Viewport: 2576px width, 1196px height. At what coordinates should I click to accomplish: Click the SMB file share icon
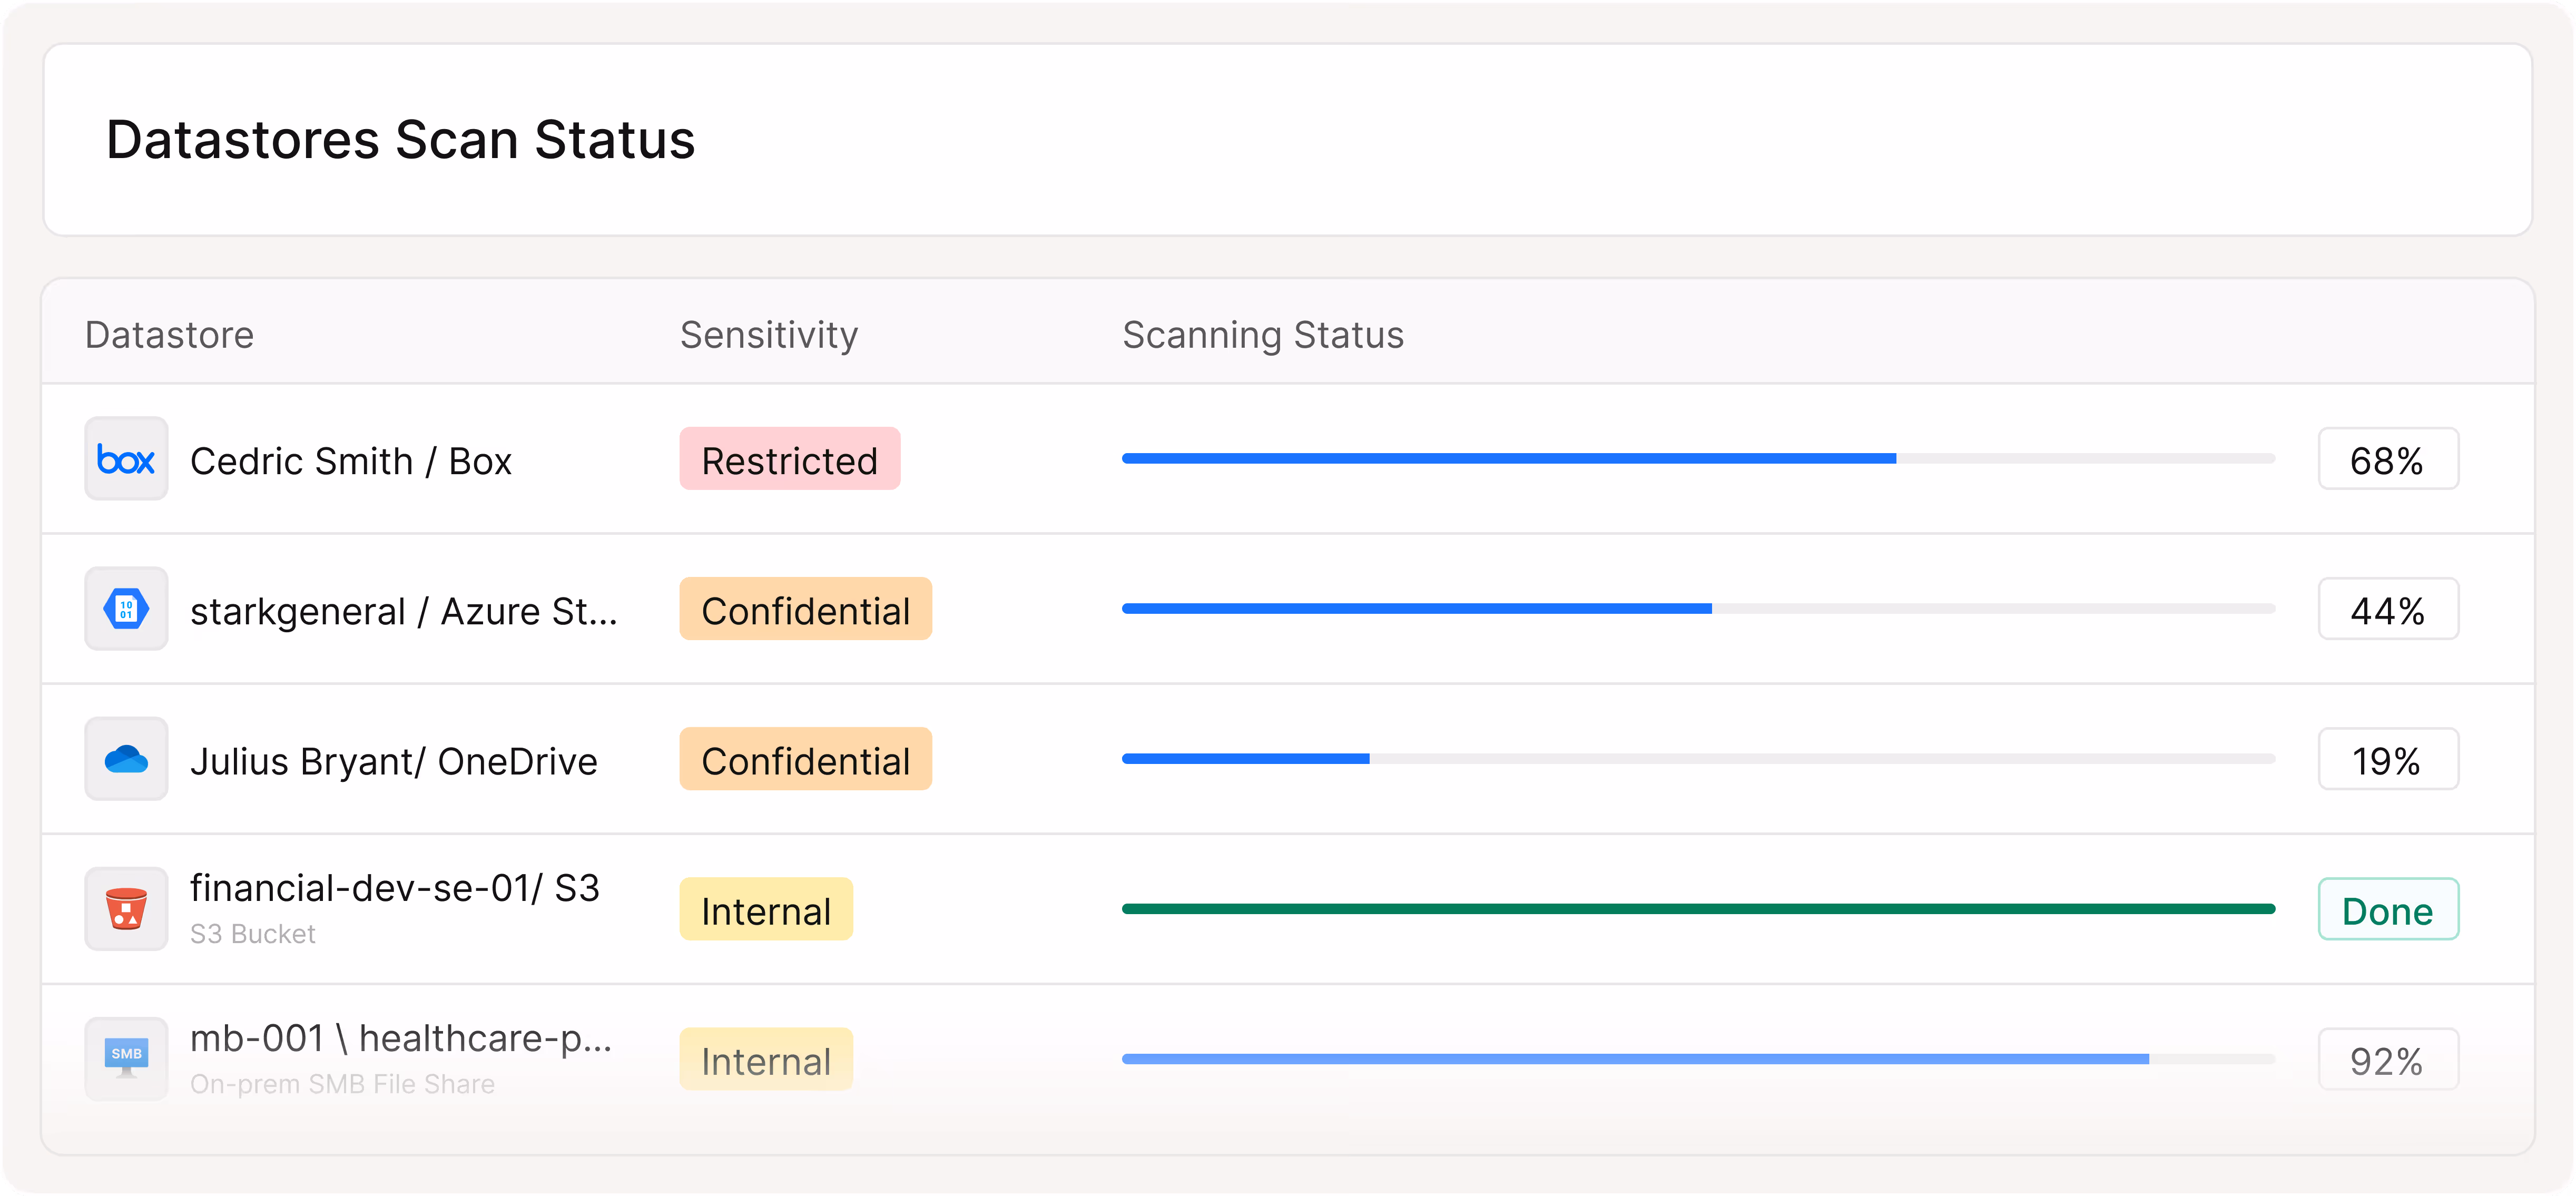(126, 1059)
